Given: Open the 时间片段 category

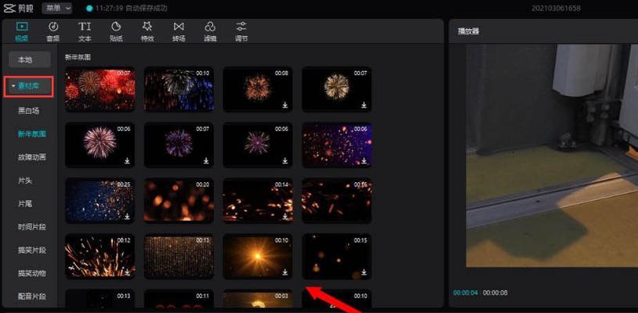Looking at the screenshot, I should [32, 227].
